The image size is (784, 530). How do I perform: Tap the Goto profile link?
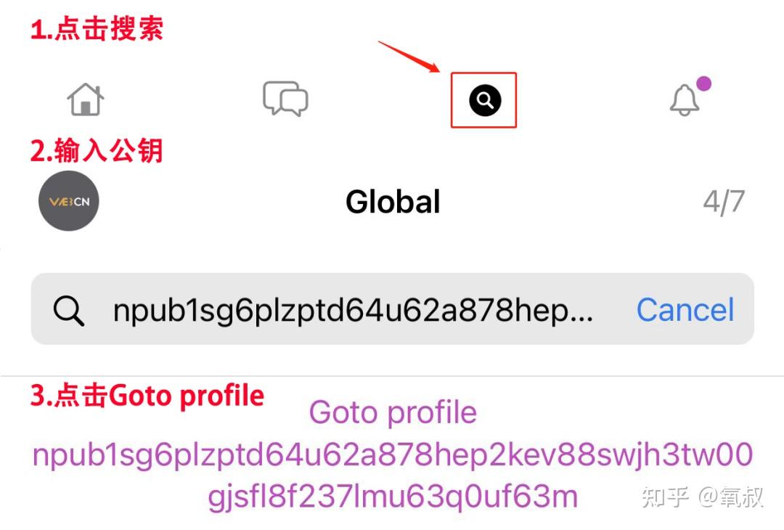tap(393, 413)
